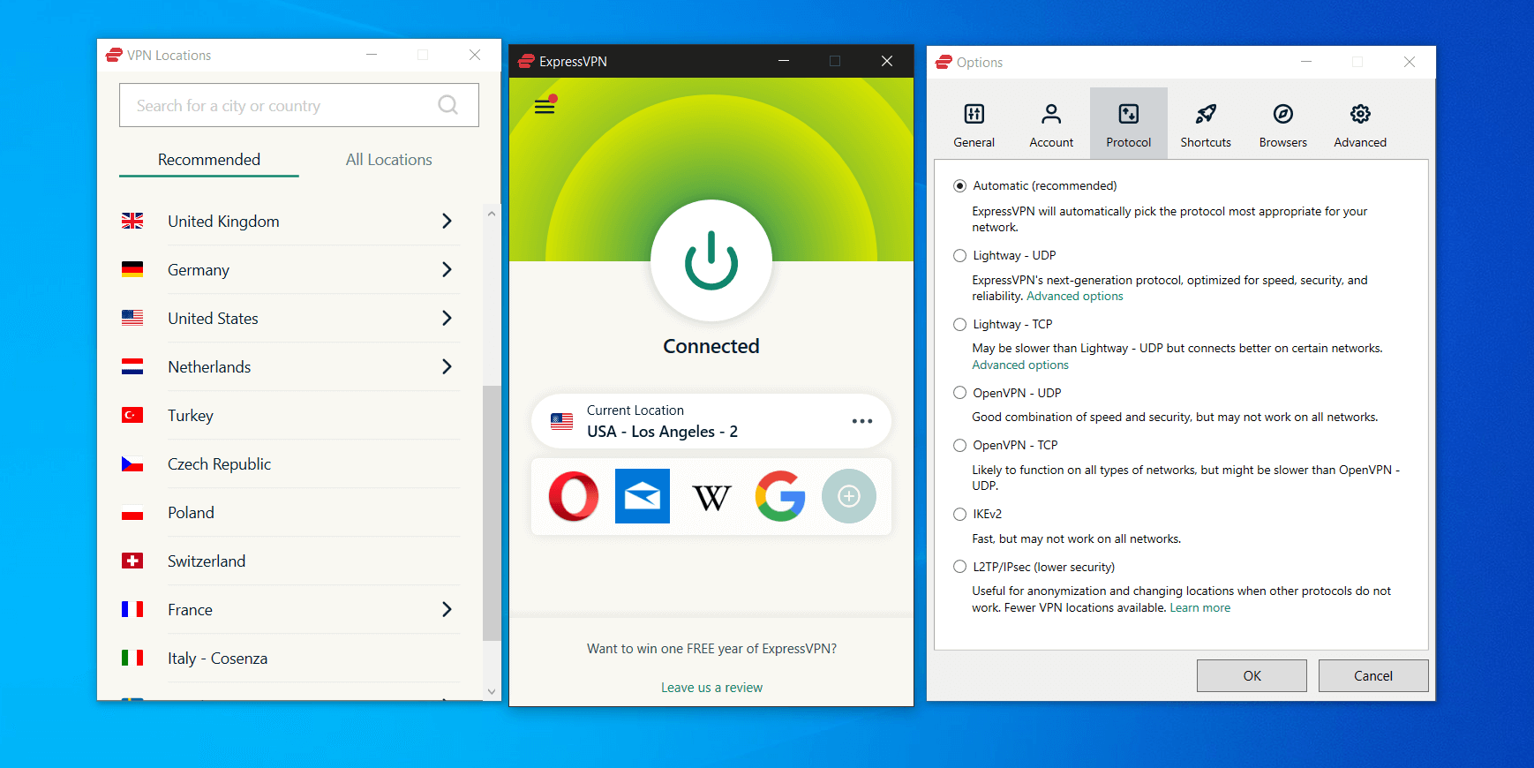Click the scroll down arrow in VPN Locations
The height and width of the screenshot is (768, 1534).
[492, 692]
